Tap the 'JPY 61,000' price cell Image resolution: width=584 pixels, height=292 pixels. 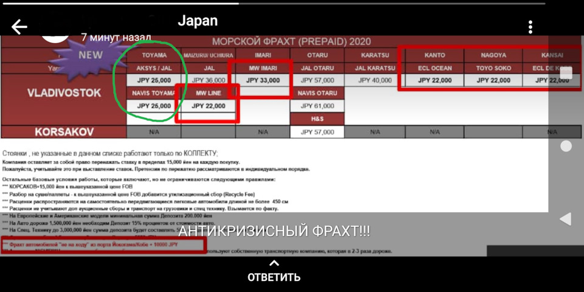[x=318, y=106]
